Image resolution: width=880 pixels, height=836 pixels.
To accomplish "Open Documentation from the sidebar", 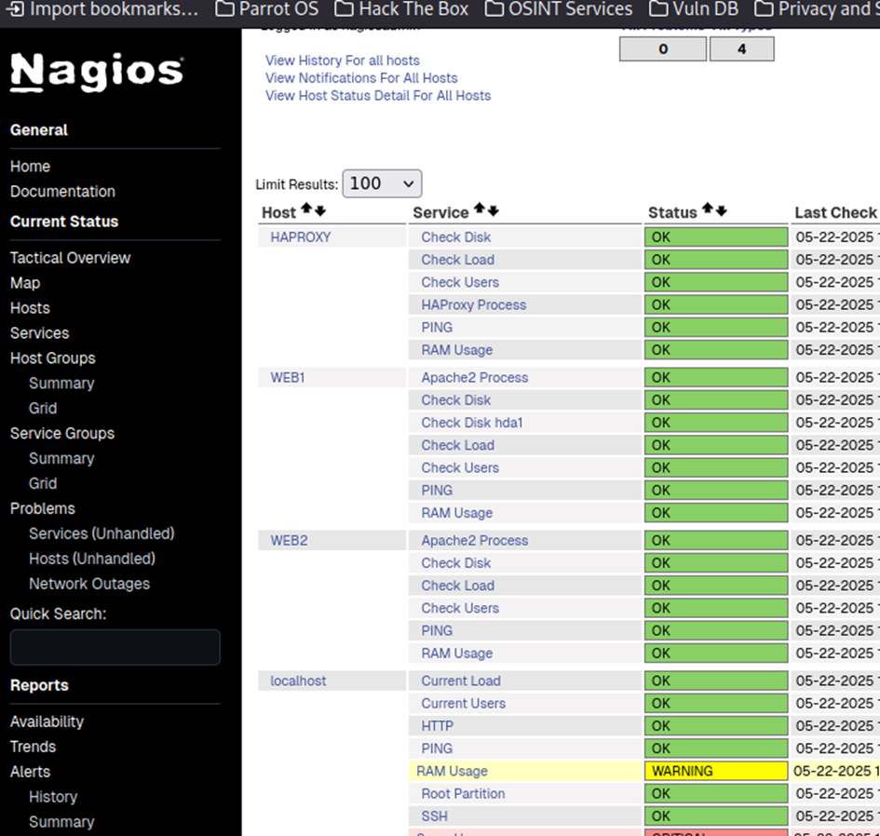I will coord(63,192).
